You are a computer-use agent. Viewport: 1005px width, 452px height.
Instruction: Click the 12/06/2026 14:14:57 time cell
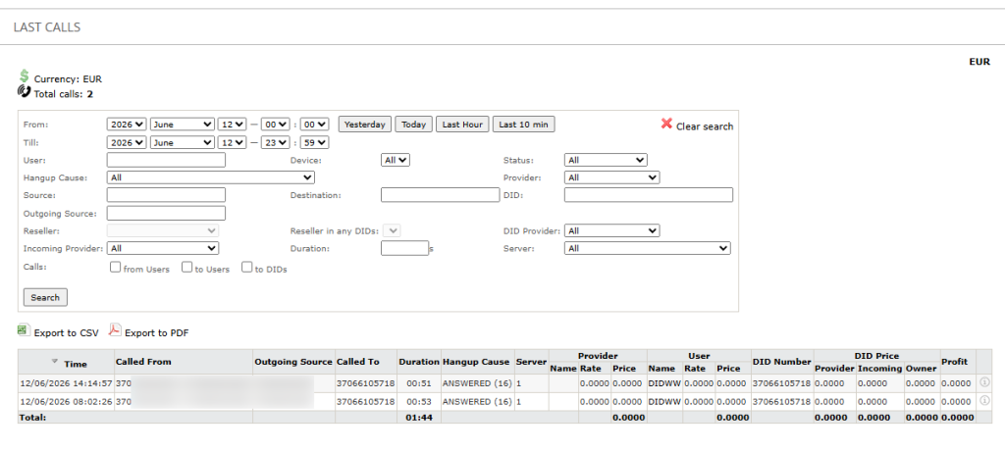67,383
